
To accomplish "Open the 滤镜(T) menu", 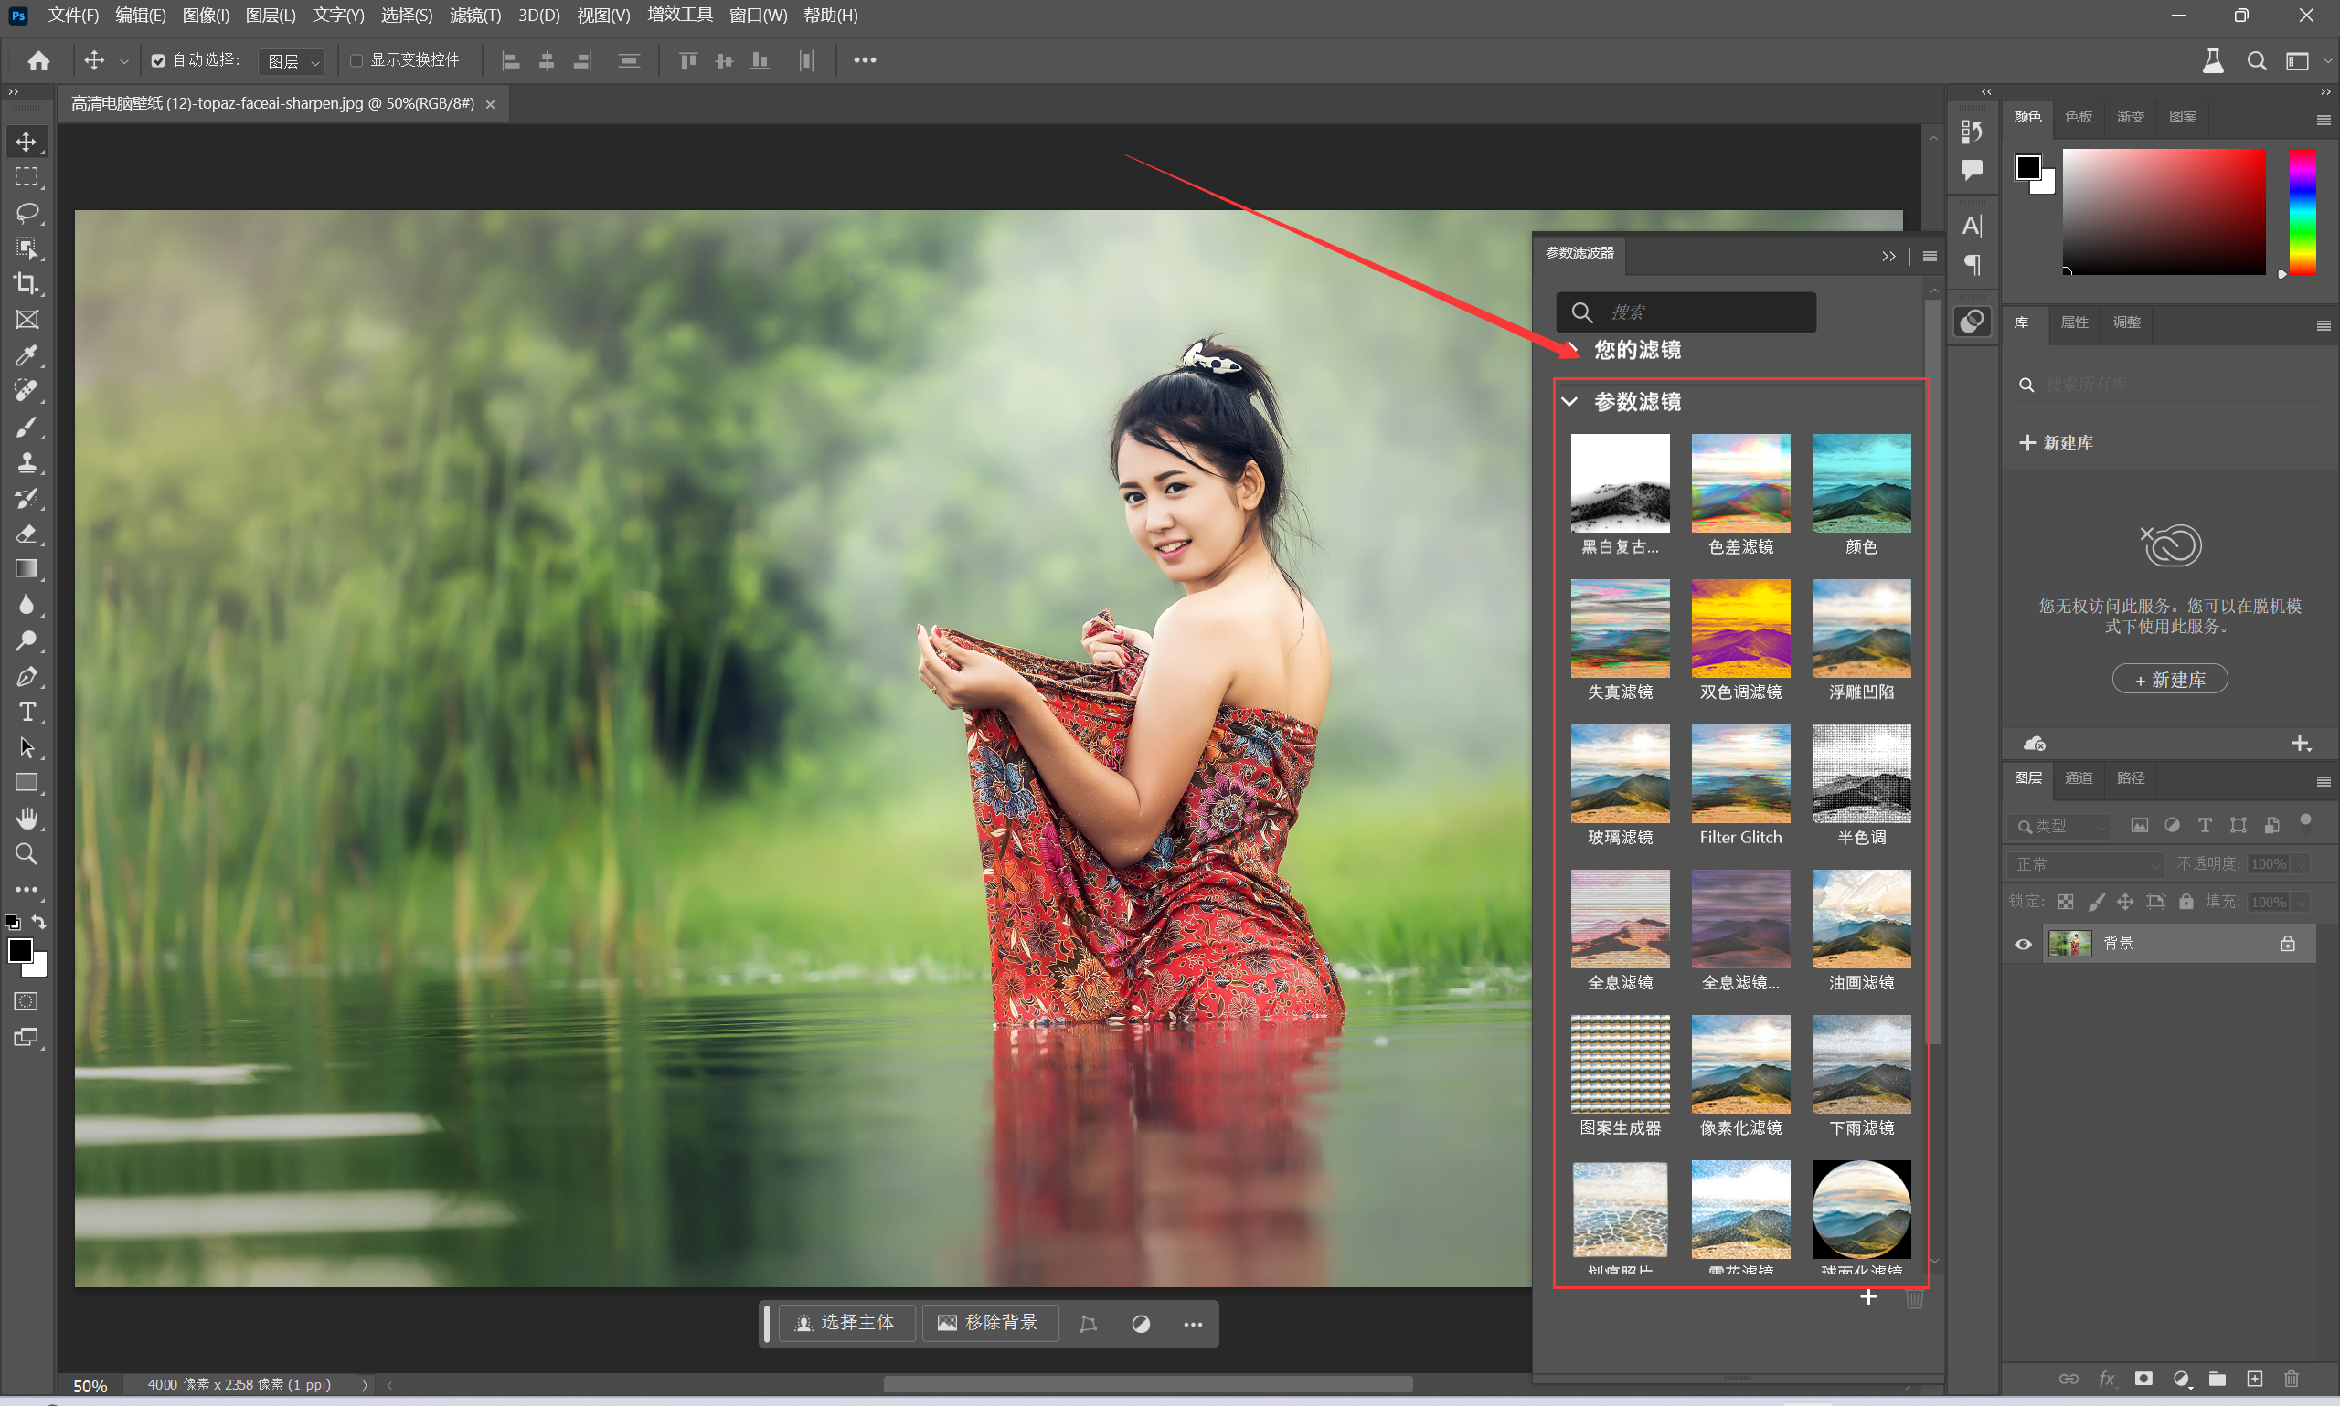I will click(474, 16).
